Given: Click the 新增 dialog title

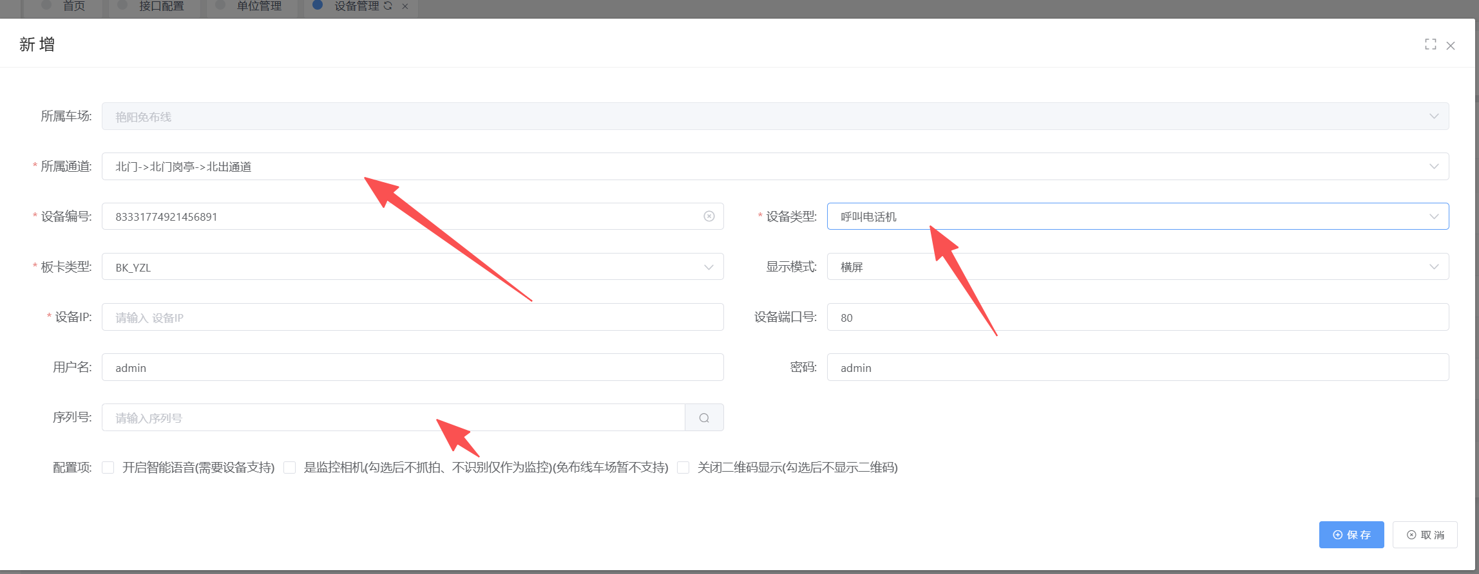Looking at the screenshot, I should click(x=37, y=44).
